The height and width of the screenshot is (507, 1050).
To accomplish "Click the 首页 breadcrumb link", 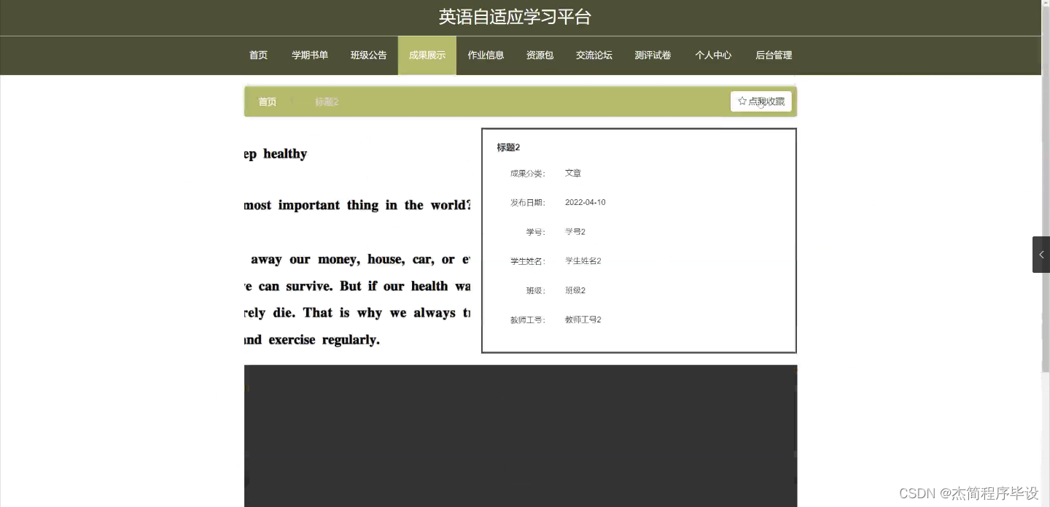I will 267,101.
